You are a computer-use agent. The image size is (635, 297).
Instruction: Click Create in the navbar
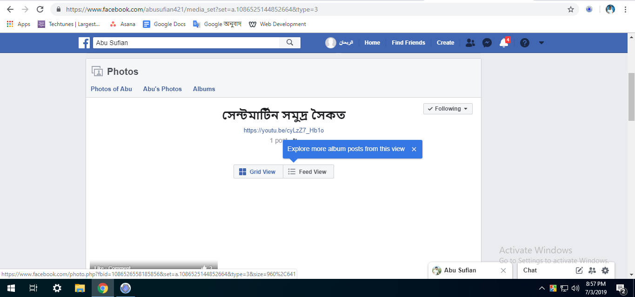click(445, 43)
